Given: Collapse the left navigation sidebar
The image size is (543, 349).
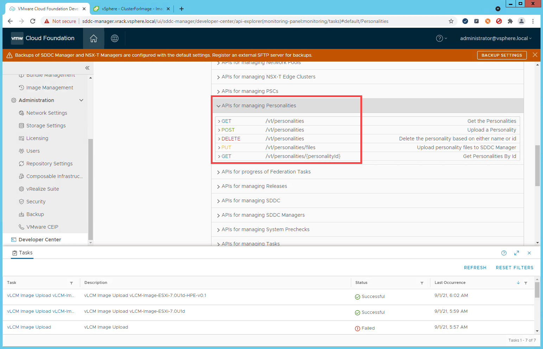Looking at the screenshot, I should [87, 68].
